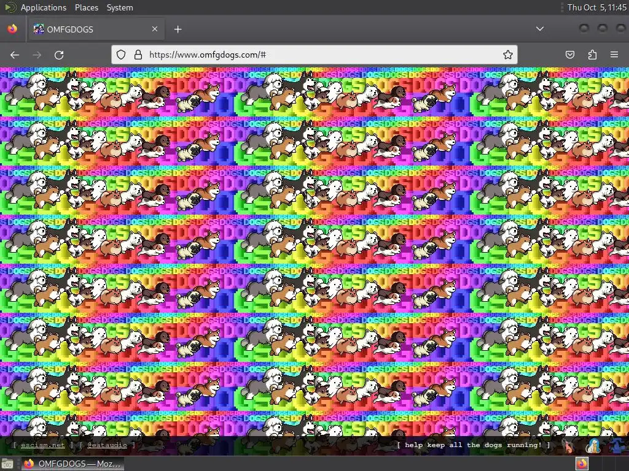
Task: Go back one page
Action: 15,55
